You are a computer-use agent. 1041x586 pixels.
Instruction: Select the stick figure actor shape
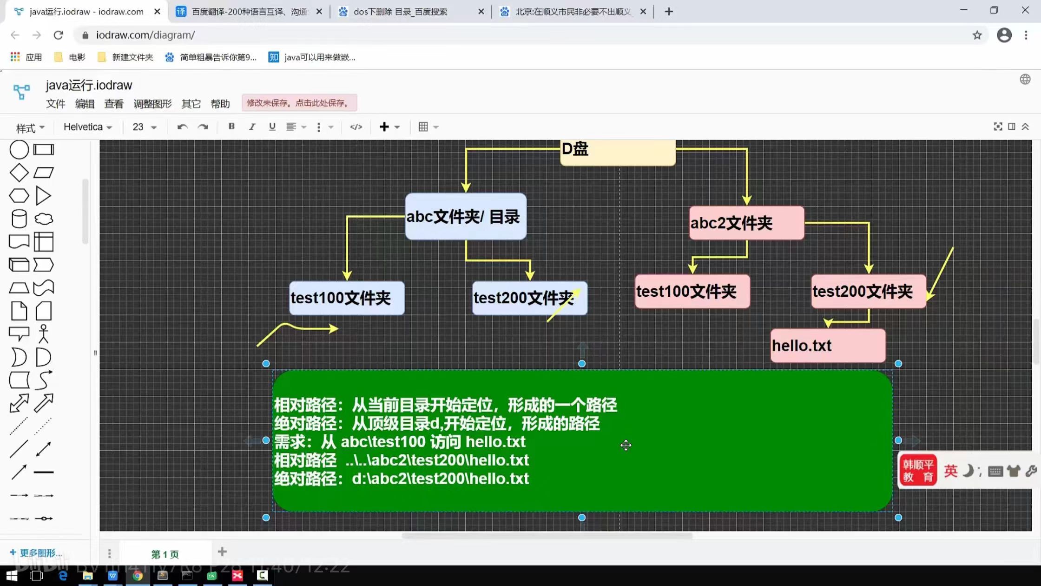click(44, 333)
